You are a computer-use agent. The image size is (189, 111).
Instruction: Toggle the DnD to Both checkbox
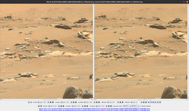pos(141,106)
